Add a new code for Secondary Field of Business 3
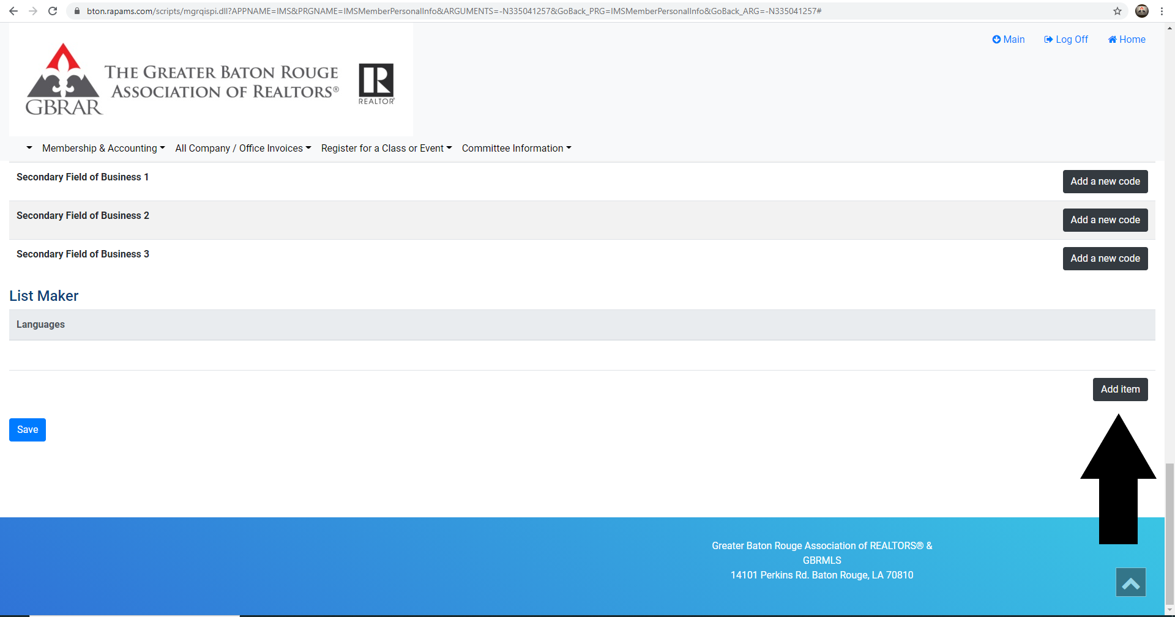Image resolution: width=1175 pixels, height=617 pixels. [1105, 259]
